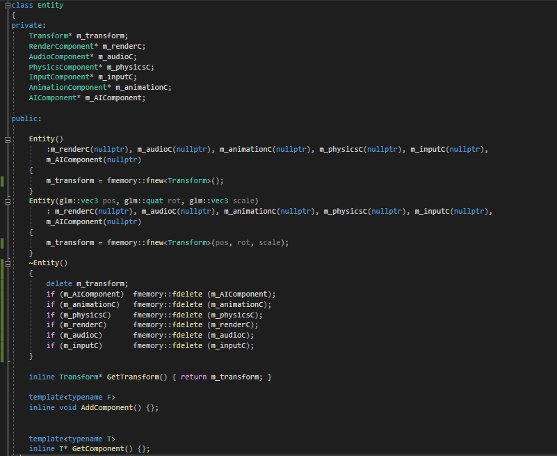Click the "delete" keyword before m_transform
This screenshot has height=456, width=557.
pyautogui.click(x=59, y=283)
